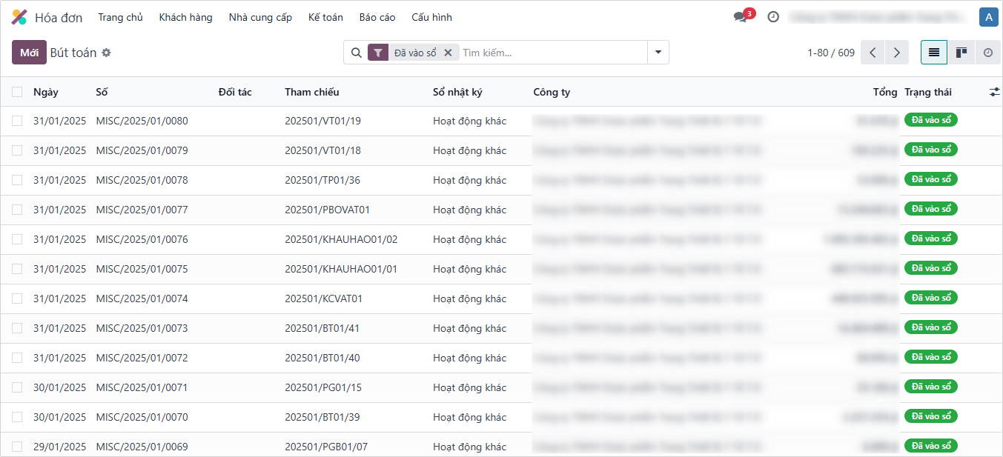Open the user avatar menu
This screenshot has width=1003, height=457.
click(x=987, y=17)
